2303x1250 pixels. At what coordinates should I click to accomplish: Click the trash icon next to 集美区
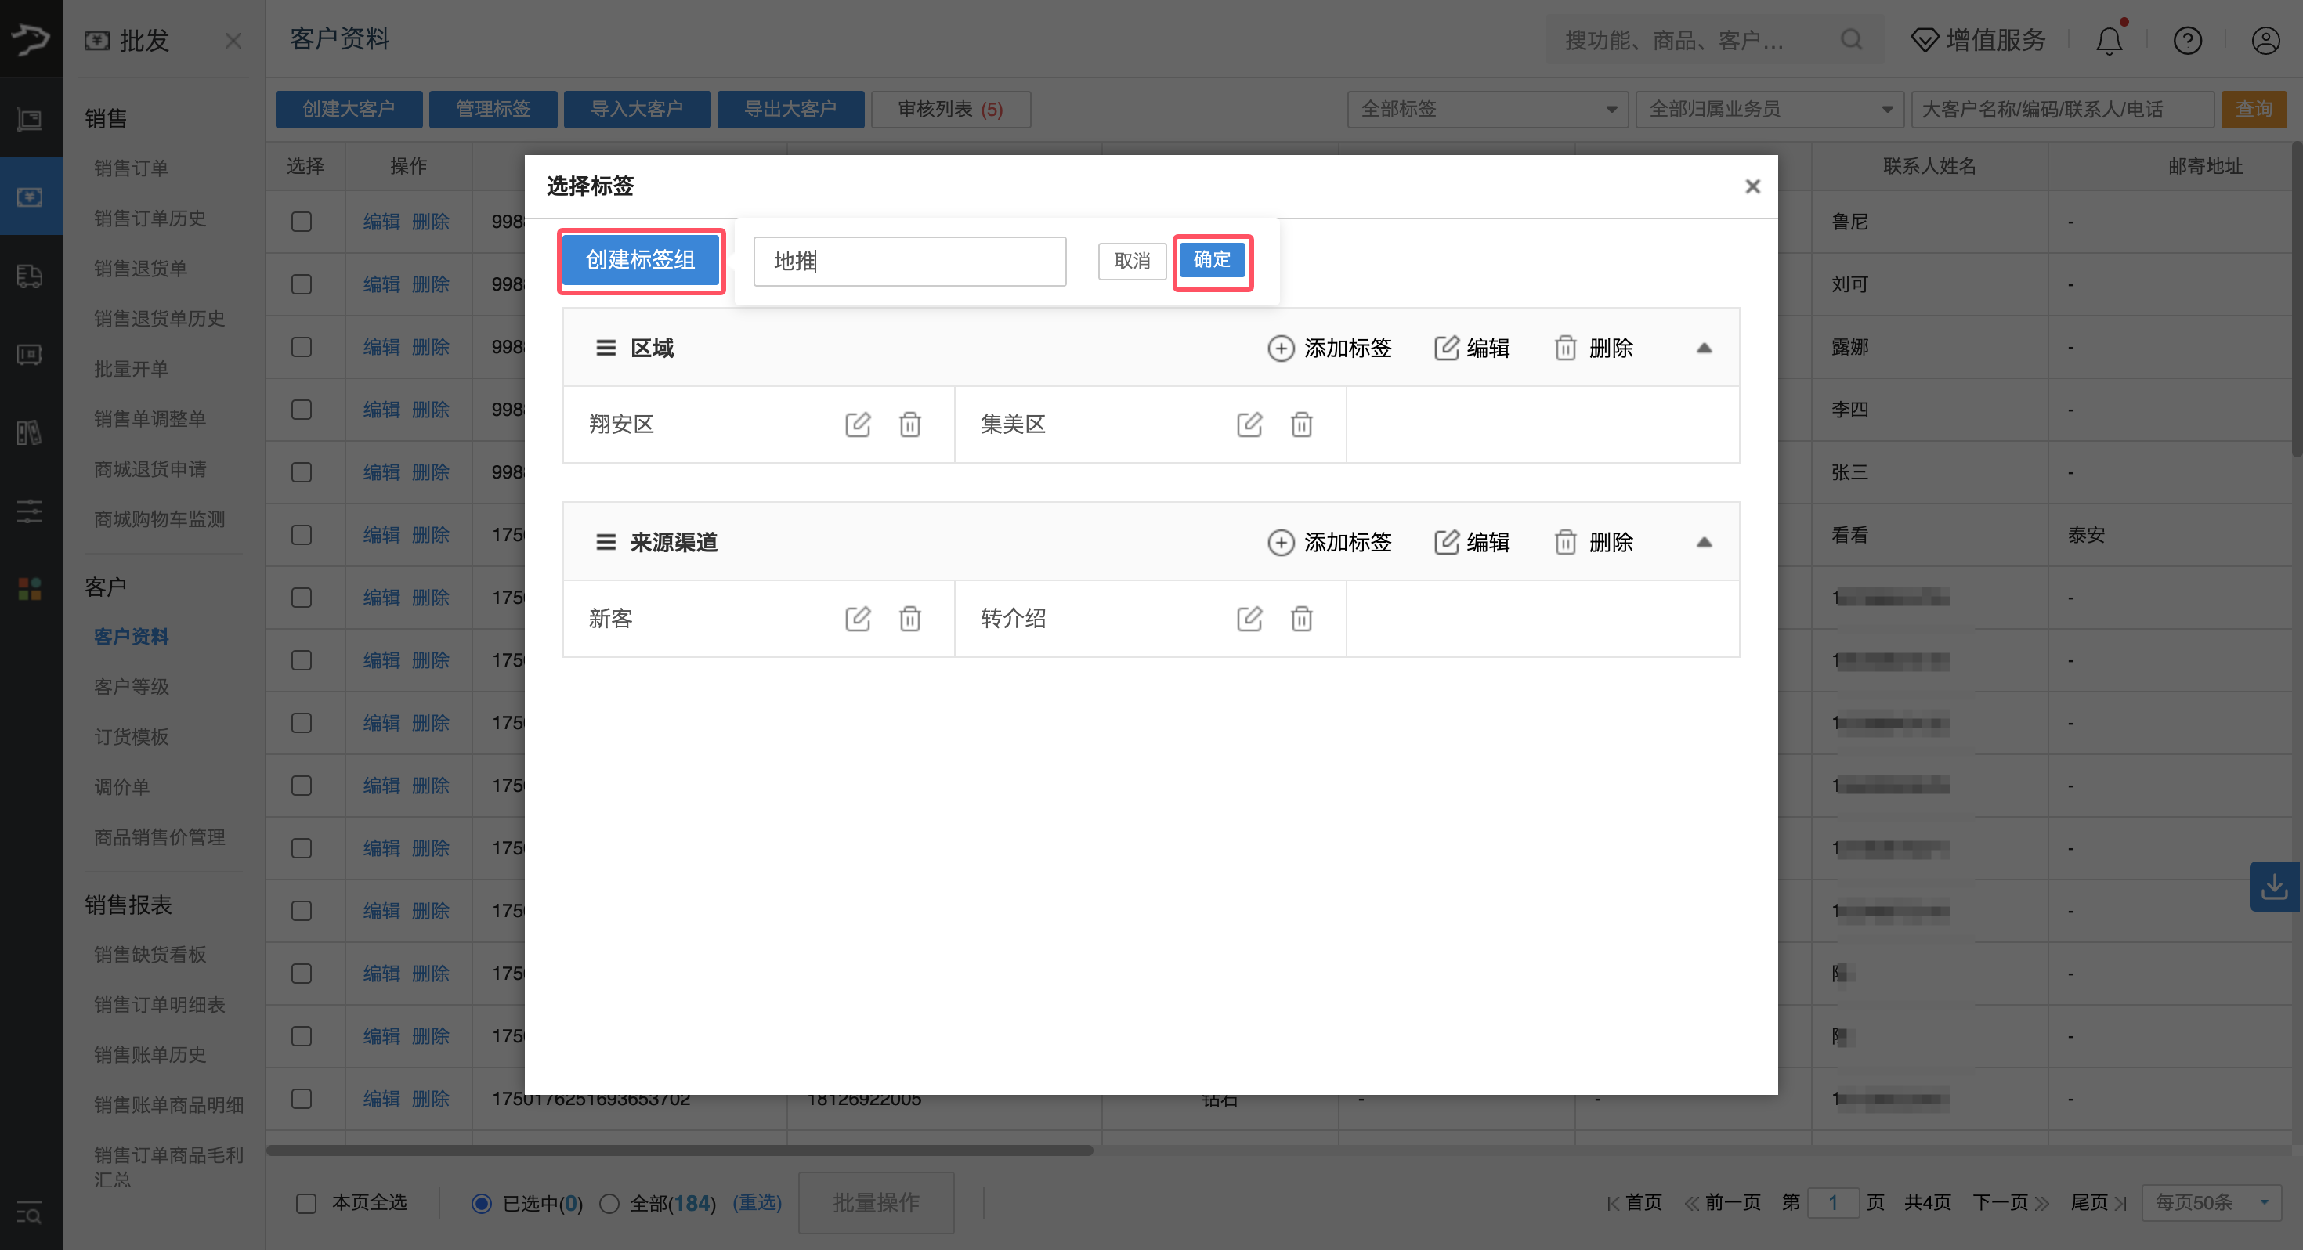pos(1302,424)
